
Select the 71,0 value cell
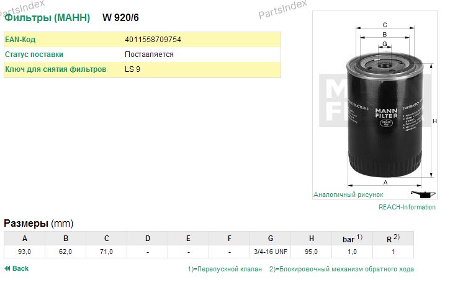(107, 252)
